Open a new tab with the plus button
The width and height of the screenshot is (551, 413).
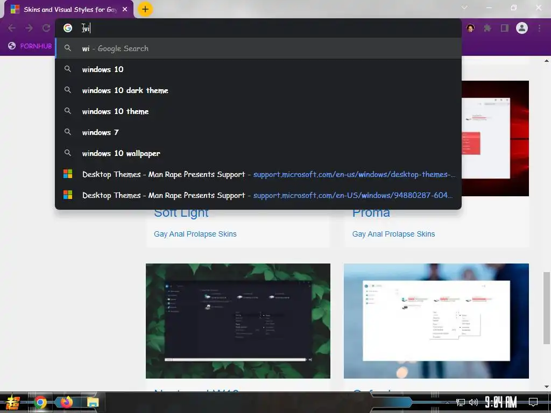coord(145,9)
